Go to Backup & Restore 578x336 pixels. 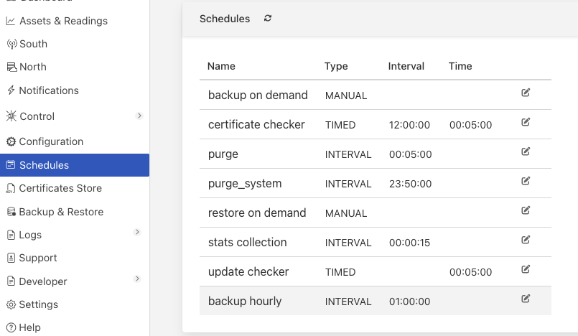click(x=61, y=212)
